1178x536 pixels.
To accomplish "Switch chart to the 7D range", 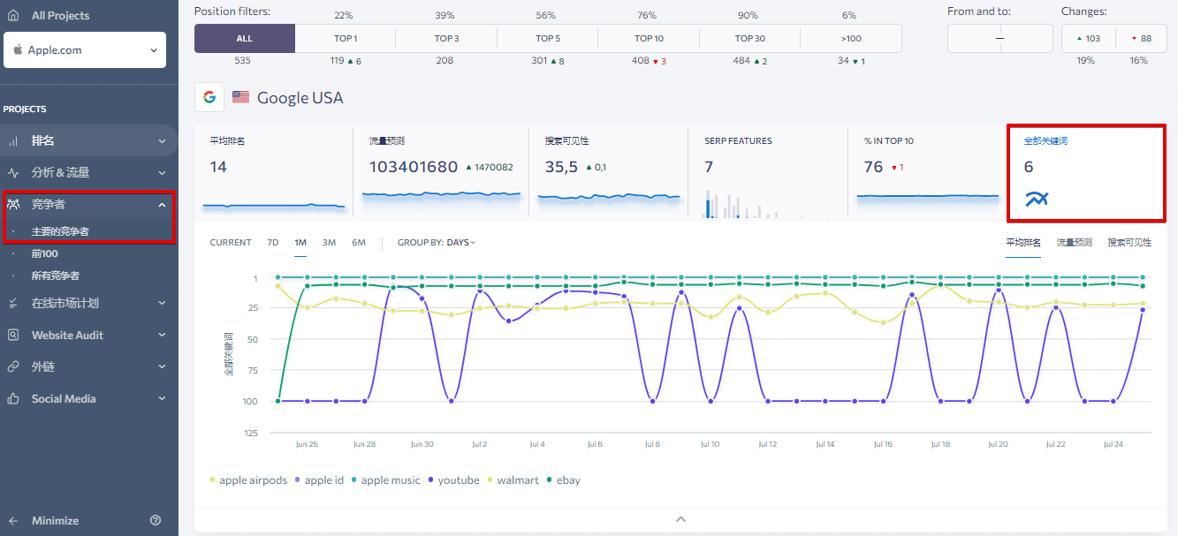I will (x=273, y=243).
